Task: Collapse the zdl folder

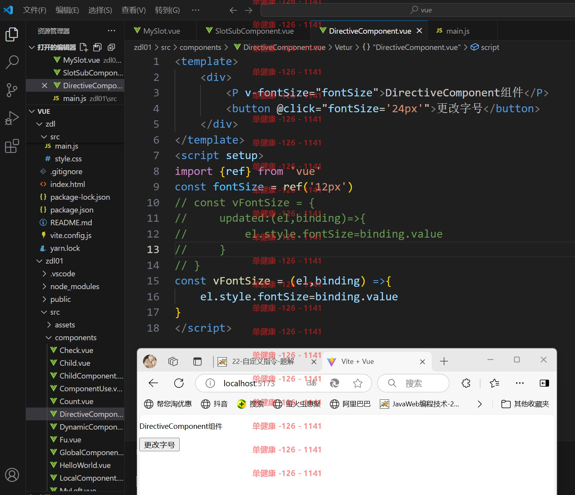Action: click(x=39, y=124)
